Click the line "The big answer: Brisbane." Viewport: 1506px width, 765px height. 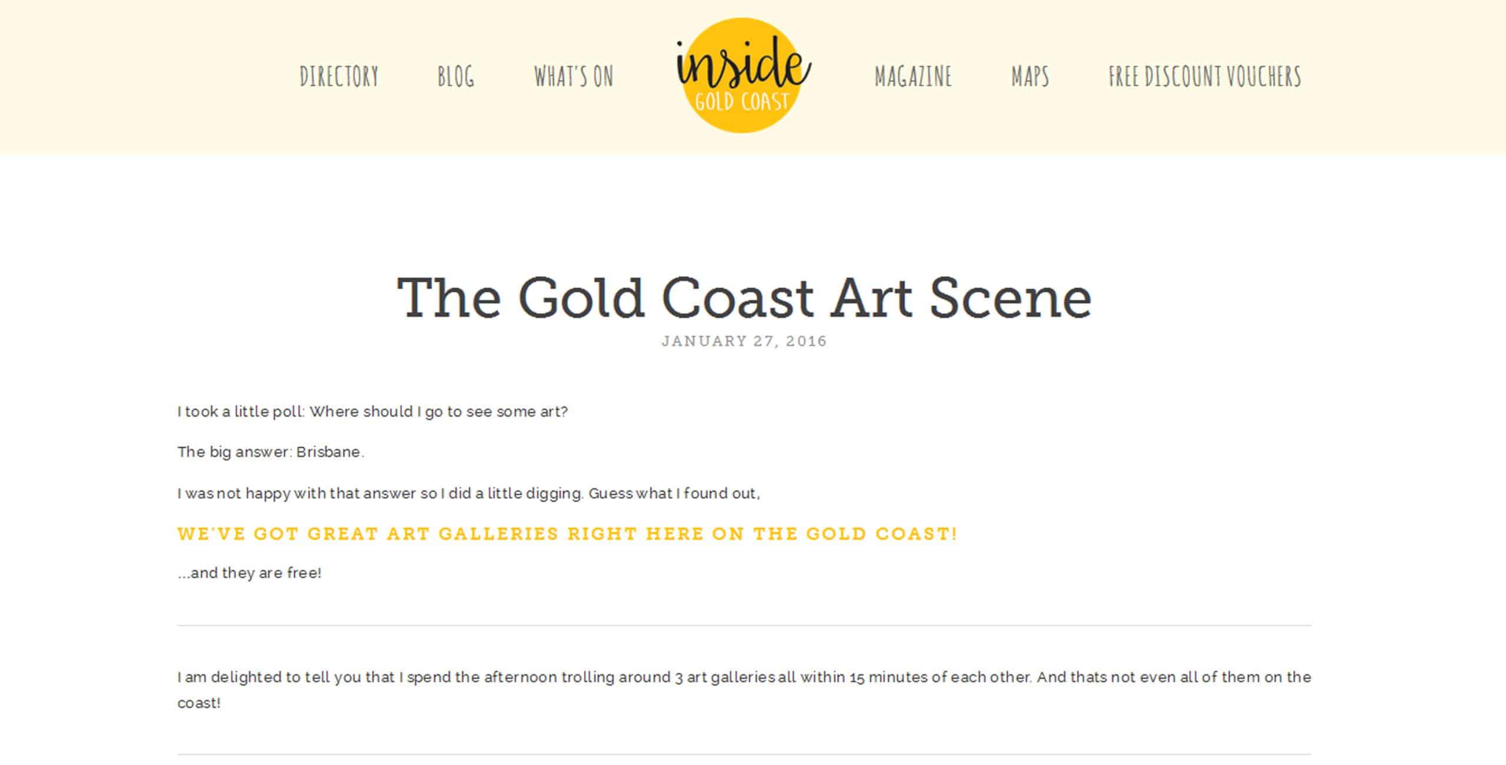coord(271,452)
